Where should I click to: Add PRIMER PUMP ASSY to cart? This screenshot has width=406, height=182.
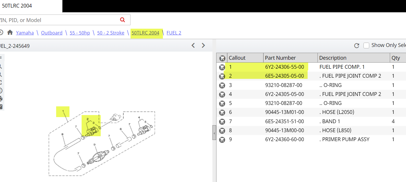[x=222, y=139]
